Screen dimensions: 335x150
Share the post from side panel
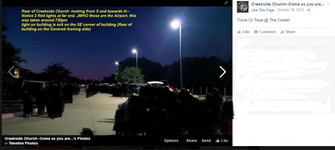click(x=288, y=32)
